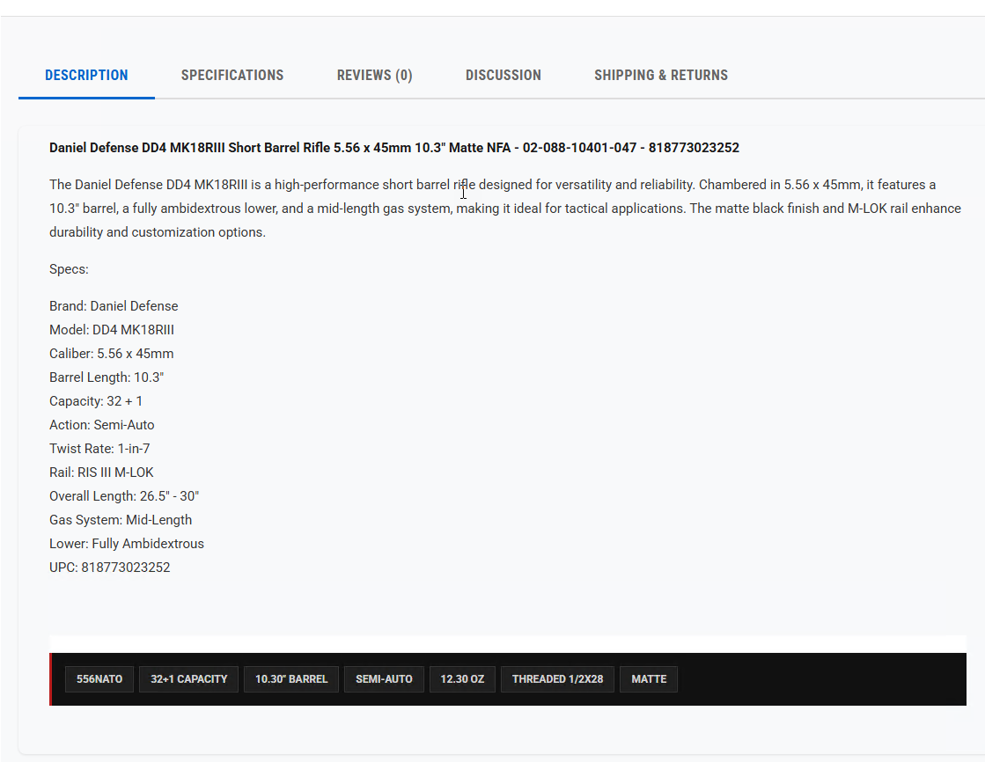The height and width of the screenshot is (762, 985).
Task: Click the SEMI-AUTO badge
Action: [x=384, y=678]
